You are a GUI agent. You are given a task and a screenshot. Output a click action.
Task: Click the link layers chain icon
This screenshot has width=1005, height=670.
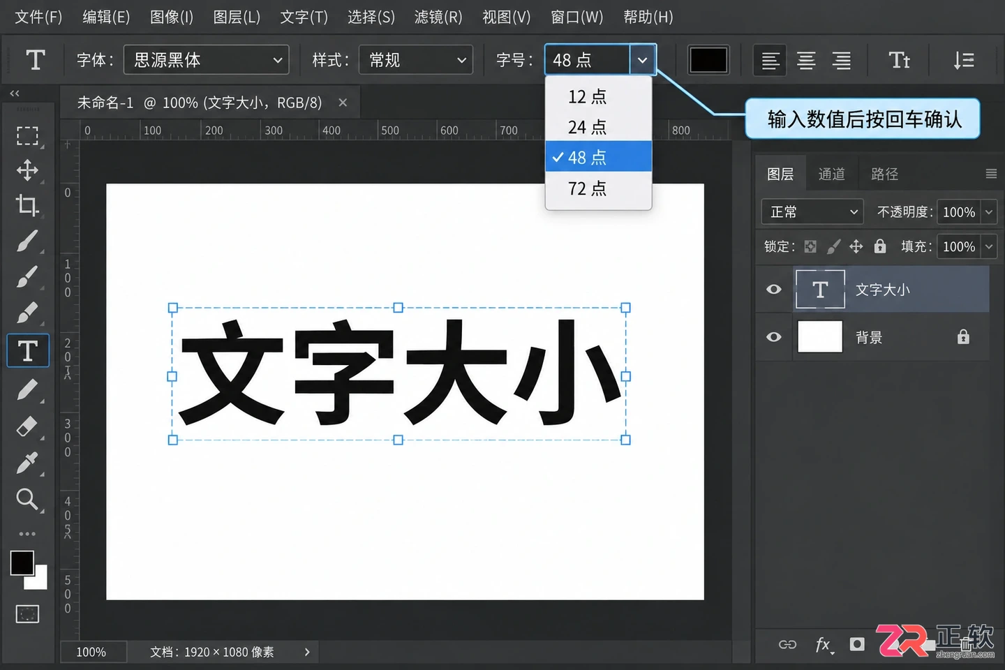click(x=787, y=644)
